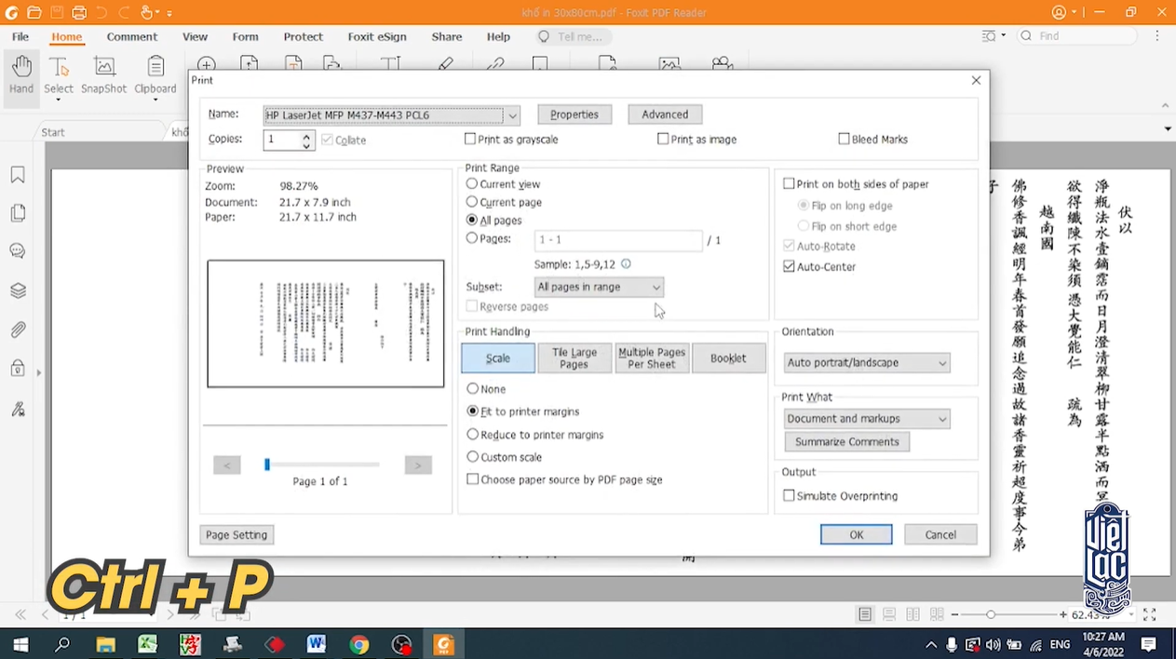Expand the Orientation dropdown

(x=866, y=363)
